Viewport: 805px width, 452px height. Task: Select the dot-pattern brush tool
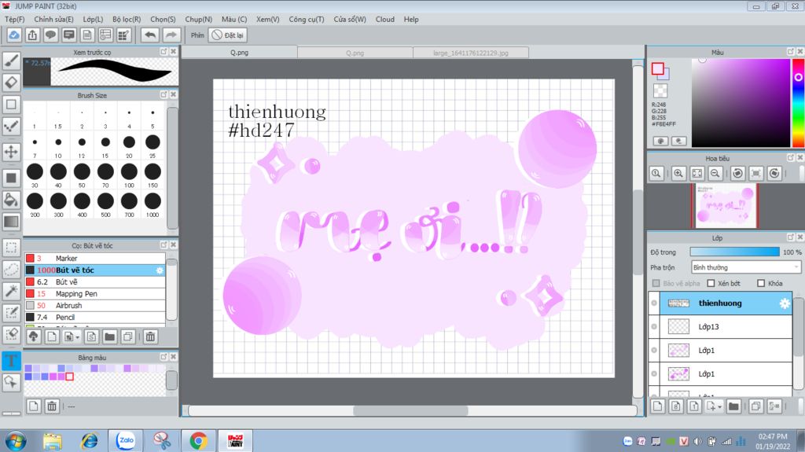pos(11,126)
